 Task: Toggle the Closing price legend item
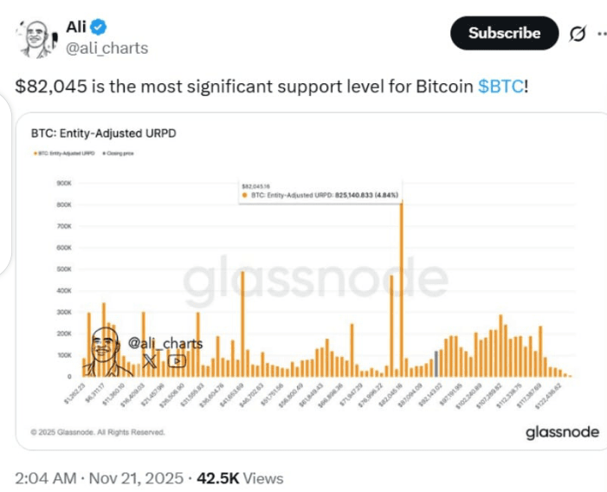118,153
